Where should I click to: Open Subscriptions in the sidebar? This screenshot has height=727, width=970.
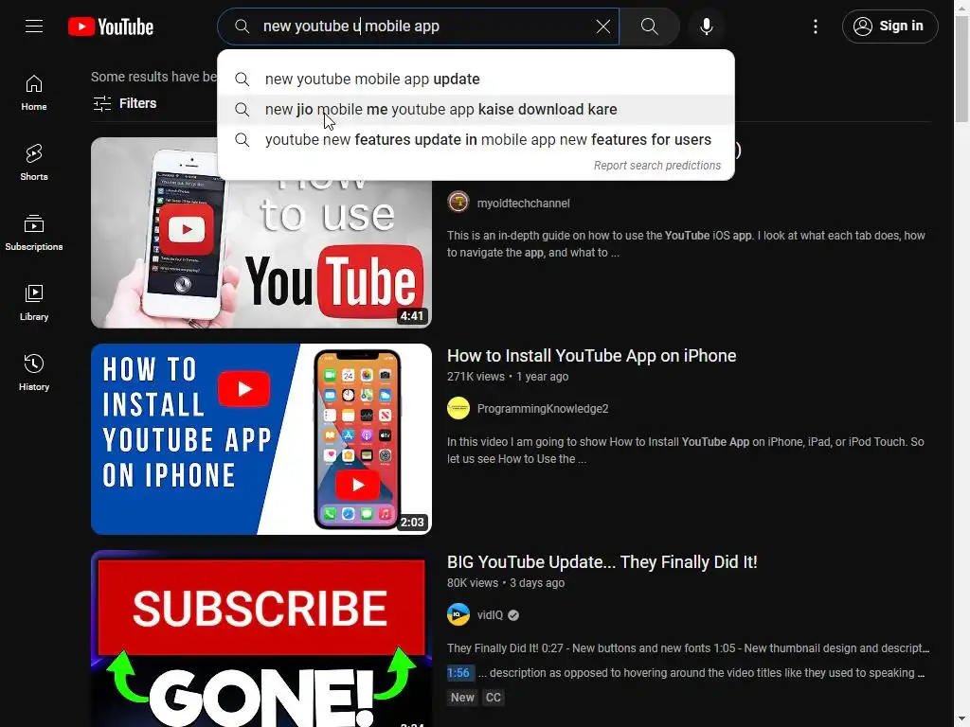[34, 233]
